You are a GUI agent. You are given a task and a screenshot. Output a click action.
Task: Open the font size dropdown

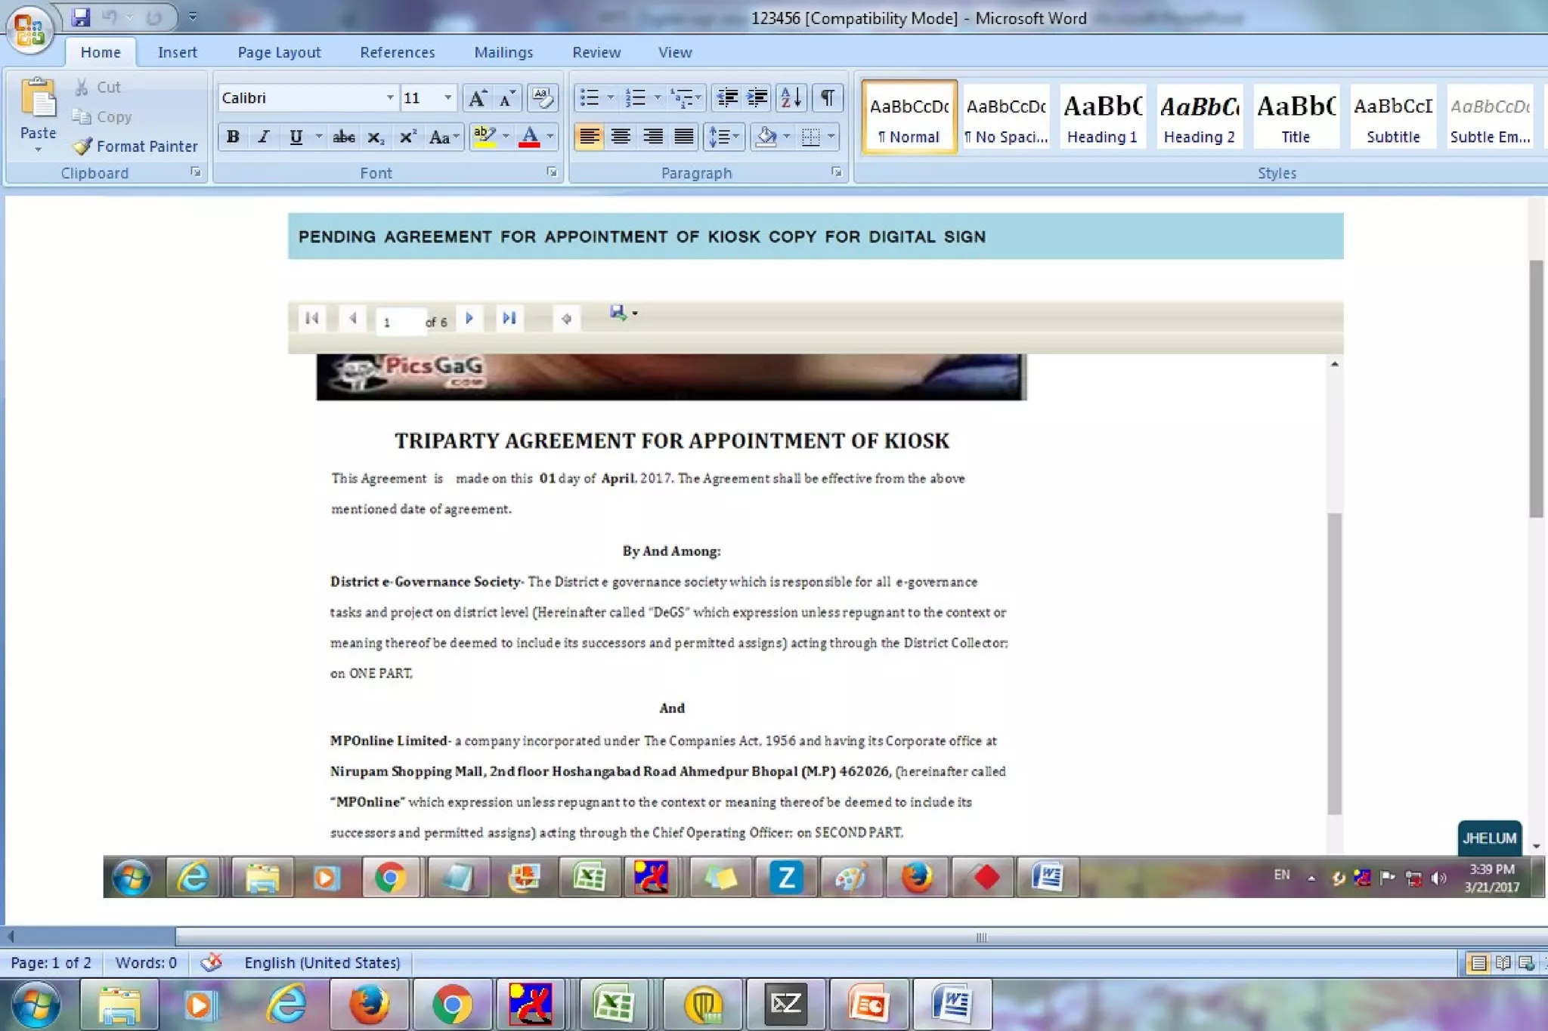point(447,97)
